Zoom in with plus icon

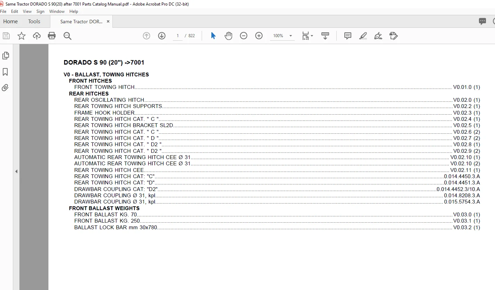pos(259,36)
